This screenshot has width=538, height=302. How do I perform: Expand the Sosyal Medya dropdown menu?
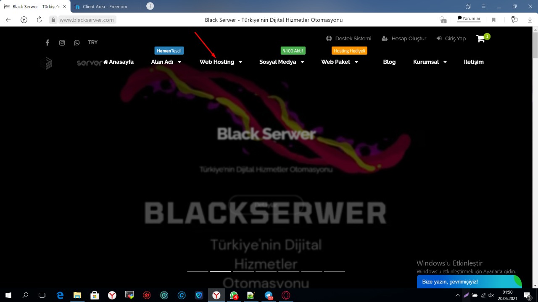(282, 62)
